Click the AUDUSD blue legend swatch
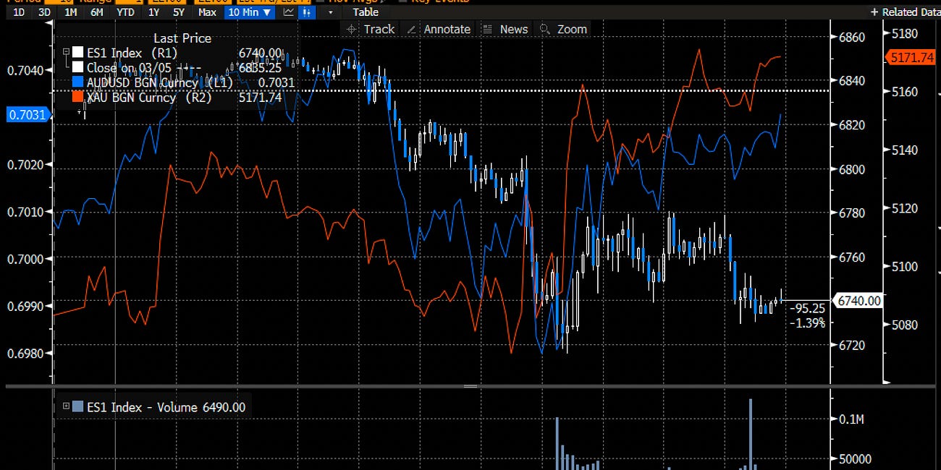This screenshot has height=470, width=941. [x=79, y=83]
